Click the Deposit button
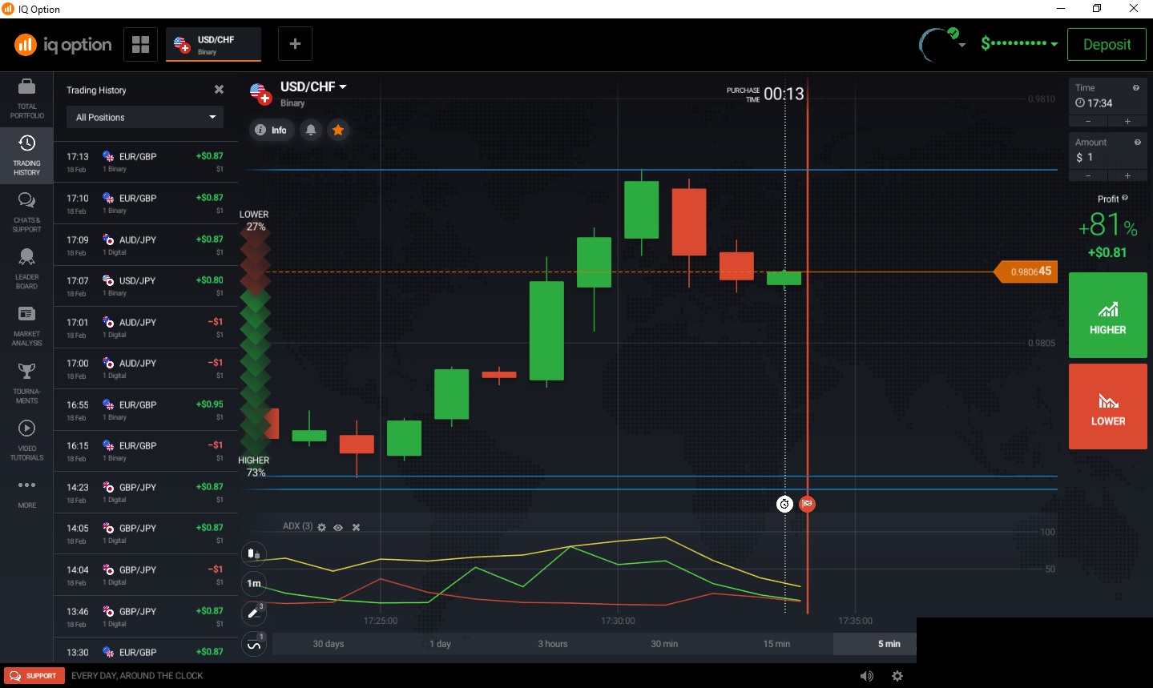 (1107, 44)
